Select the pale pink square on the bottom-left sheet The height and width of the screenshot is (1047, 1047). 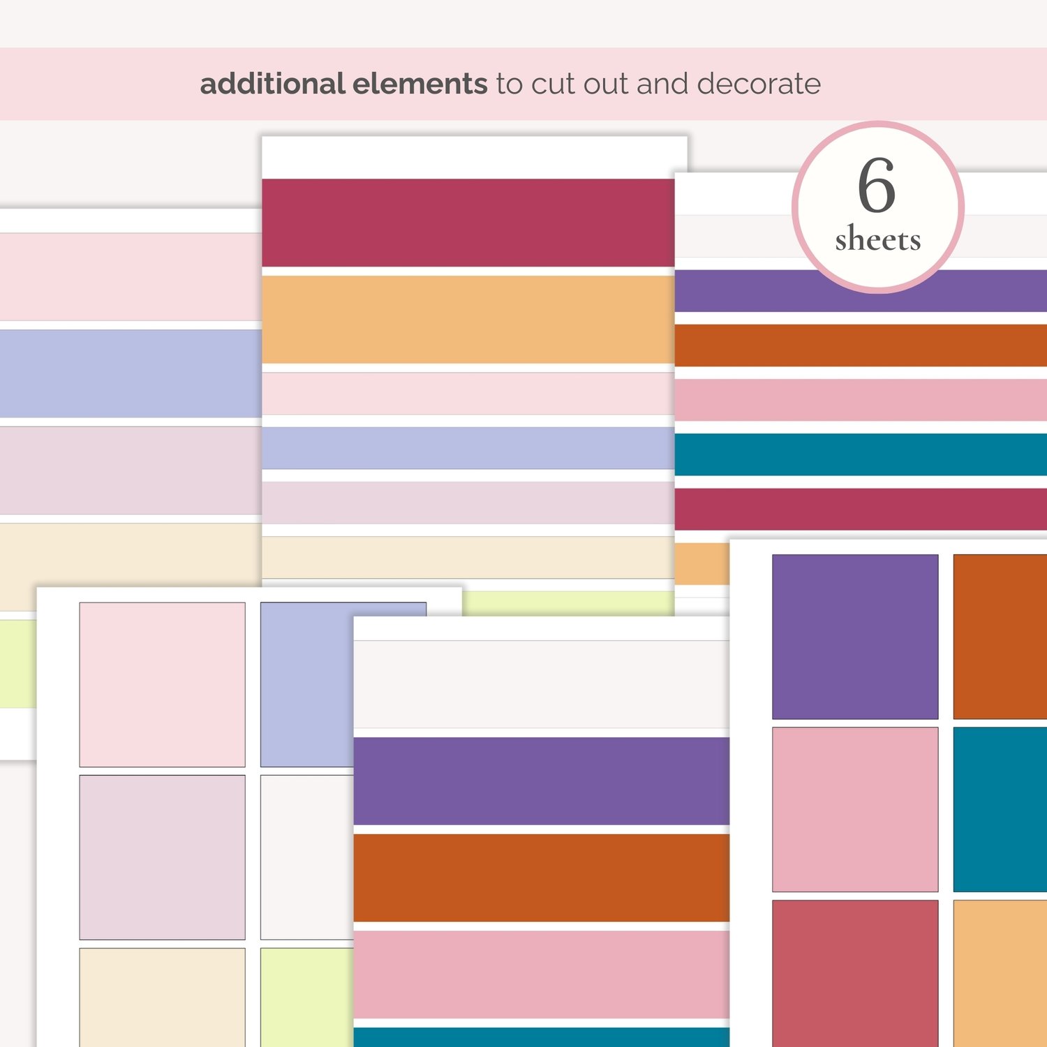[162, 685]
